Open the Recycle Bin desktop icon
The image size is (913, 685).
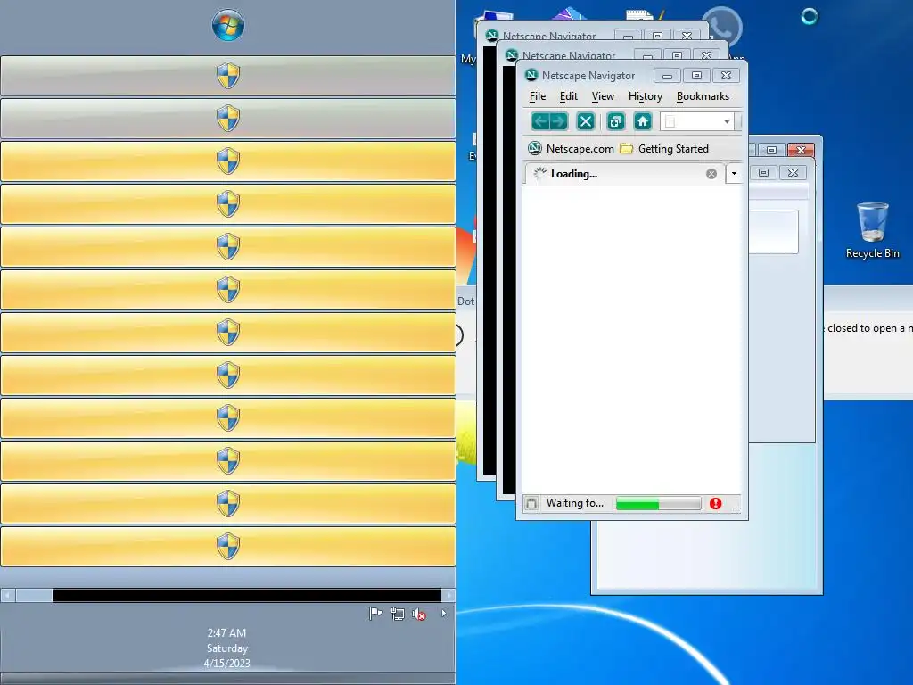872,230
